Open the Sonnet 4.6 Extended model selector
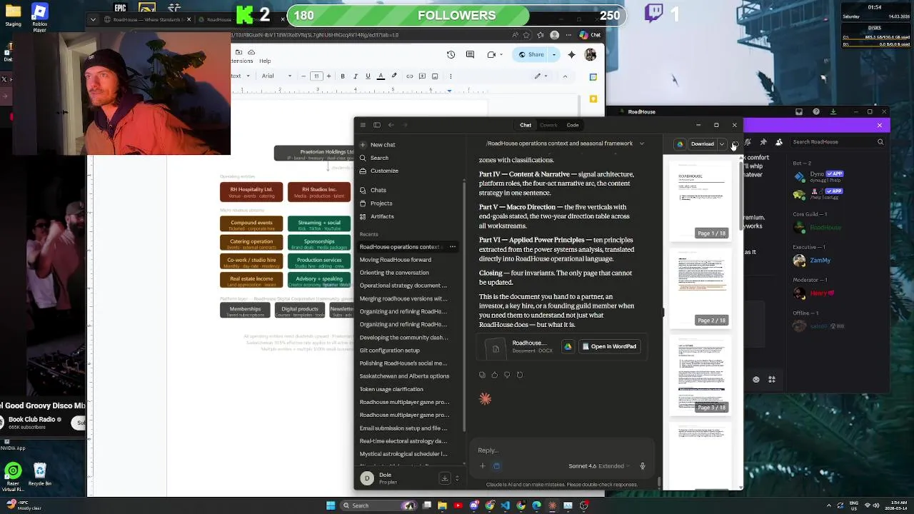Screen dimensions: 914x514 point(599,466)
